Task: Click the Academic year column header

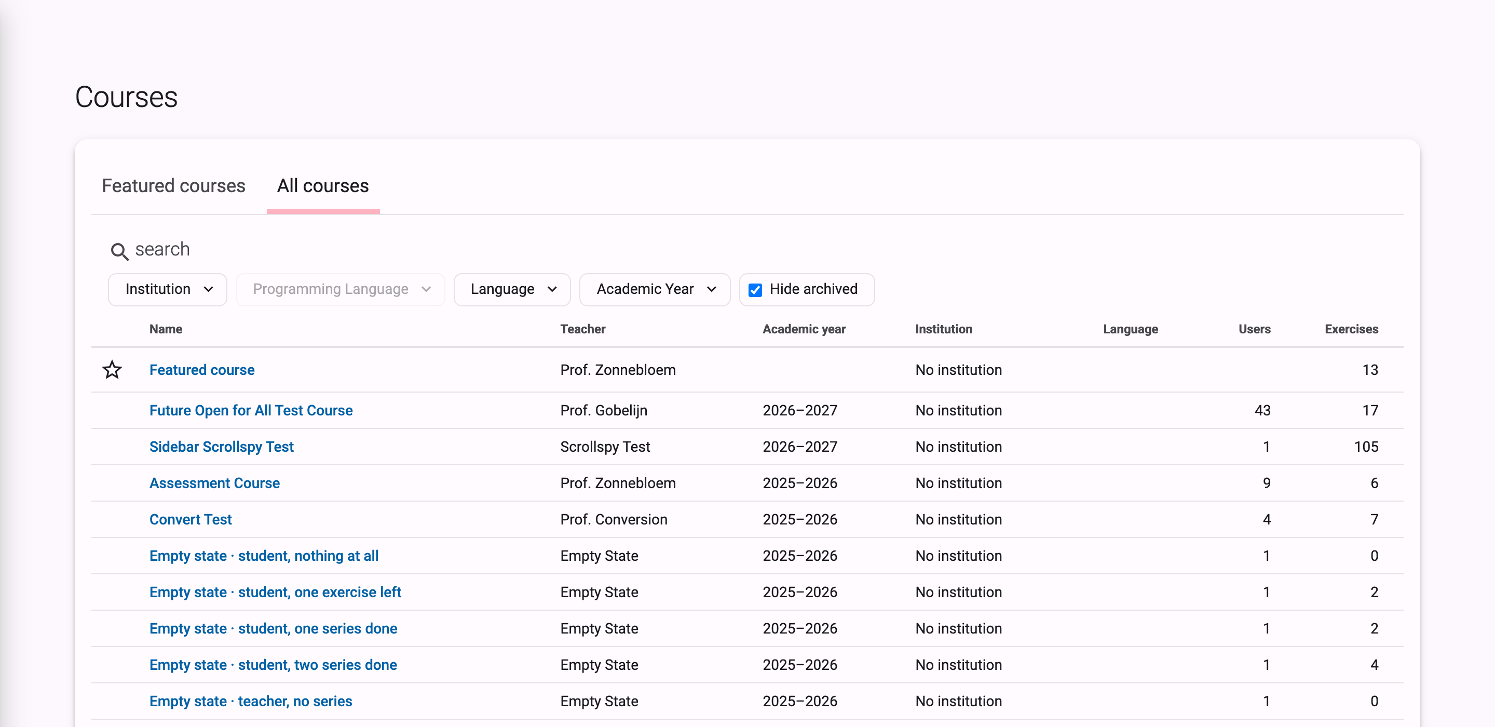Action: tap(804, 329)
